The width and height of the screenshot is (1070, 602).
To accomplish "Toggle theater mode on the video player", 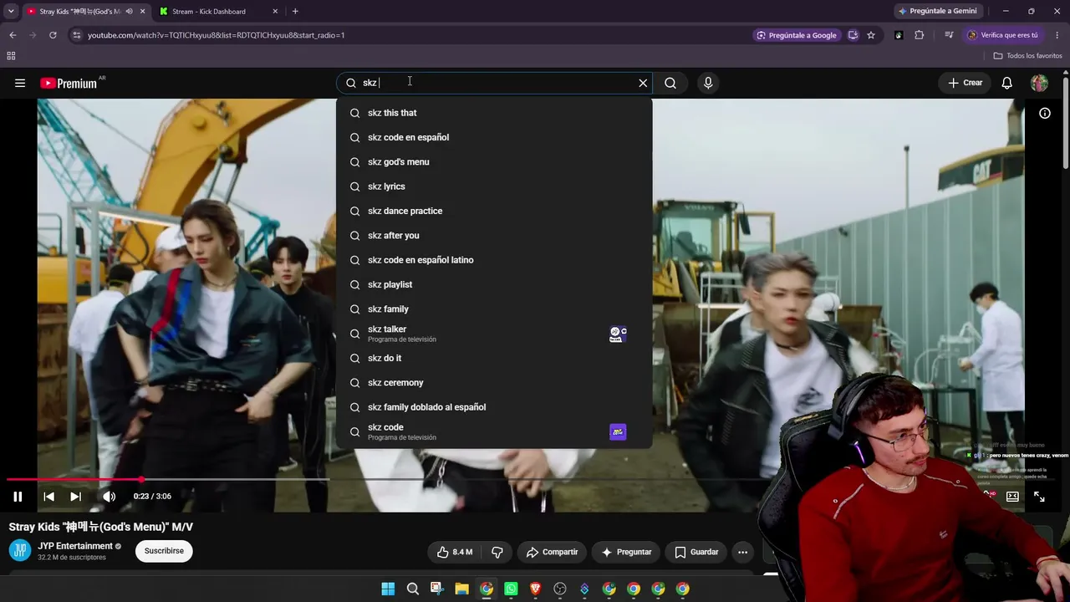I will click(x=1012, y=497).
